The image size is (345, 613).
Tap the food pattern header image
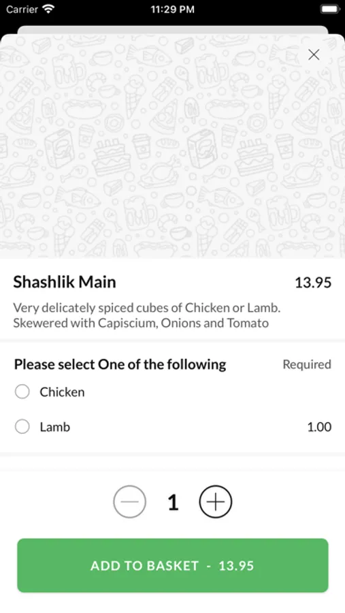172,146
